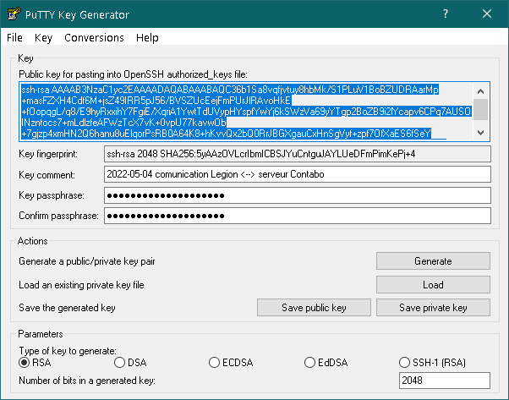Image resolution: width=509 pixels, height=400 pixels.
Task: Open the Conversions menu
Action: tap(94, 38)
